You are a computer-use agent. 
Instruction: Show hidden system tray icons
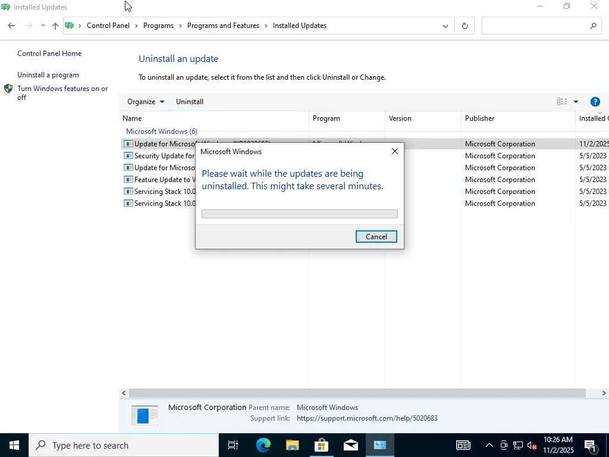[489, 445]
